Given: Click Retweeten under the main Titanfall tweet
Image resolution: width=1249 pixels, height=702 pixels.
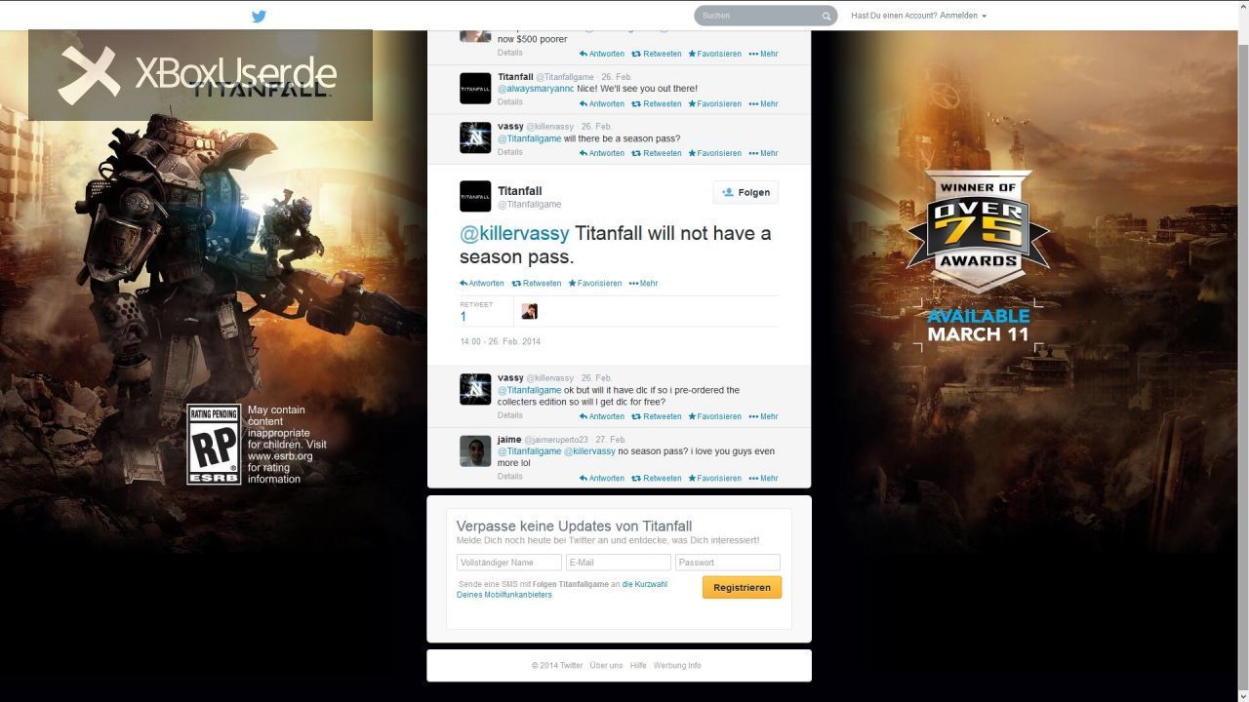Looking at the screenshot, I should point(537,284).
